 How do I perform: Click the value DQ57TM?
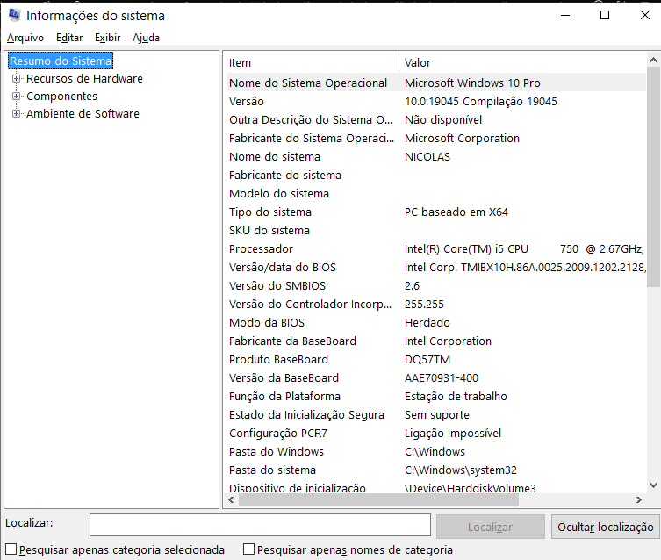pos(427,359)
